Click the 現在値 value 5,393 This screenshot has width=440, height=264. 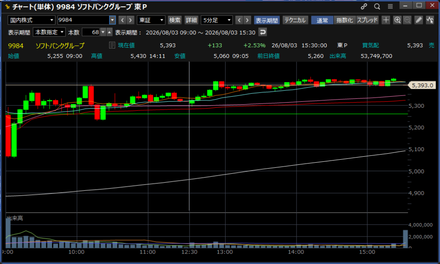168,46
